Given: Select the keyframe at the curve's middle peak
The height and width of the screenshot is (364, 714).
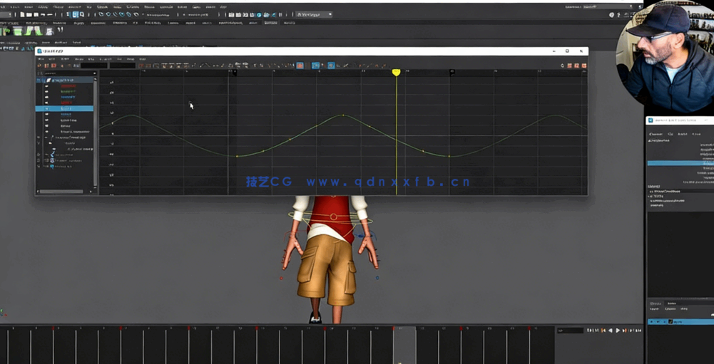Looking at the screenshot, I should (x=343, y=115).
